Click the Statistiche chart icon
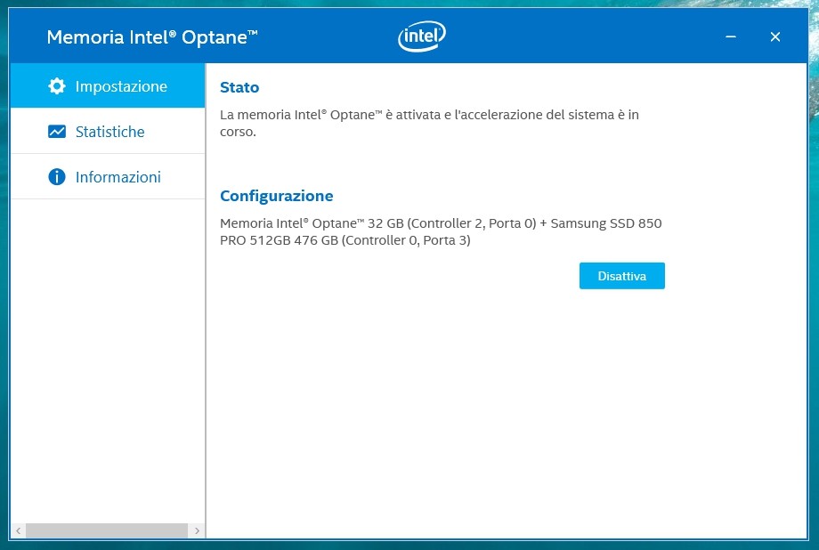Screen dimensions: 819x550 click(57, 132)
